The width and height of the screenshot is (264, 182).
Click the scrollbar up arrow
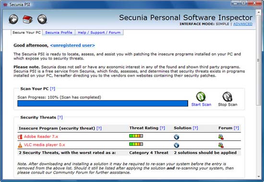[x=258, y=12]
